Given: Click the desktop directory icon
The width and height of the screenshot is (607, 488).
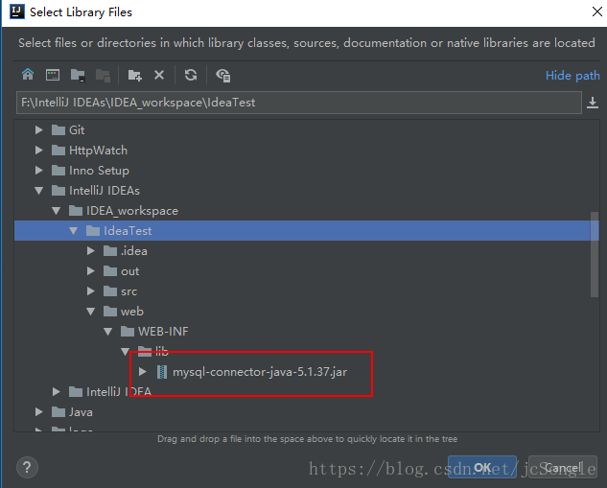Looking at the screenshot, I should (52, 75).
